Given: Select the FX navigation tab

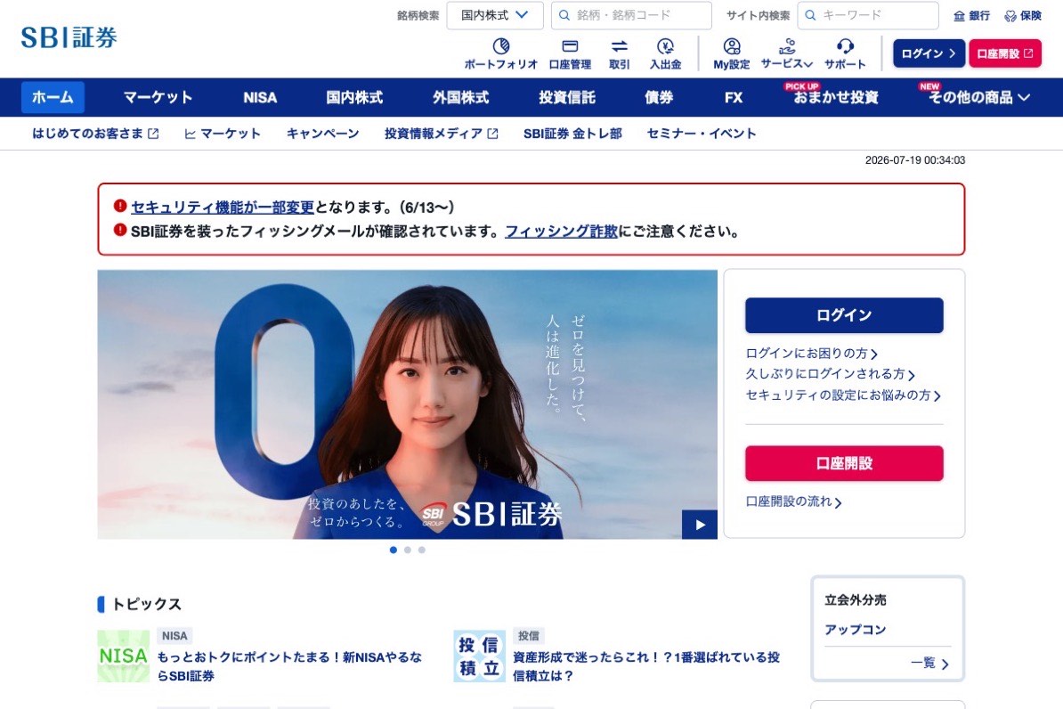Looking at the screenshot, I should [x=734, y=97].
